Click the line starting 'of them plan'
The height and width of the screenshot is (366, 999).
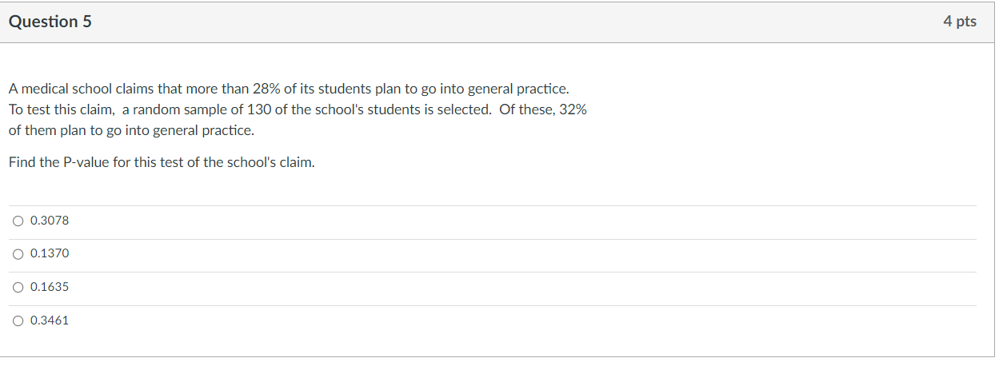(131, 130)
